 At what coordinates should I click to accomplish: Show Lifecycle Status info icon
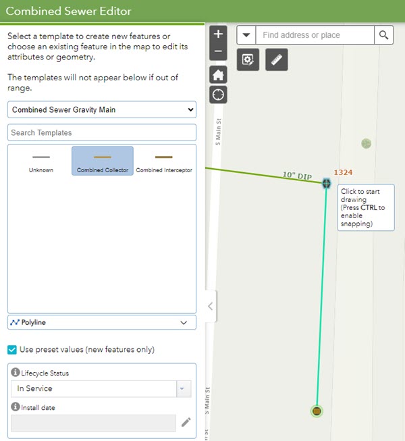pos(15,372)
